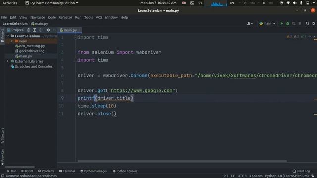Select Opened File locate target icon
317x178 pixels.
(x=29, y=30)
